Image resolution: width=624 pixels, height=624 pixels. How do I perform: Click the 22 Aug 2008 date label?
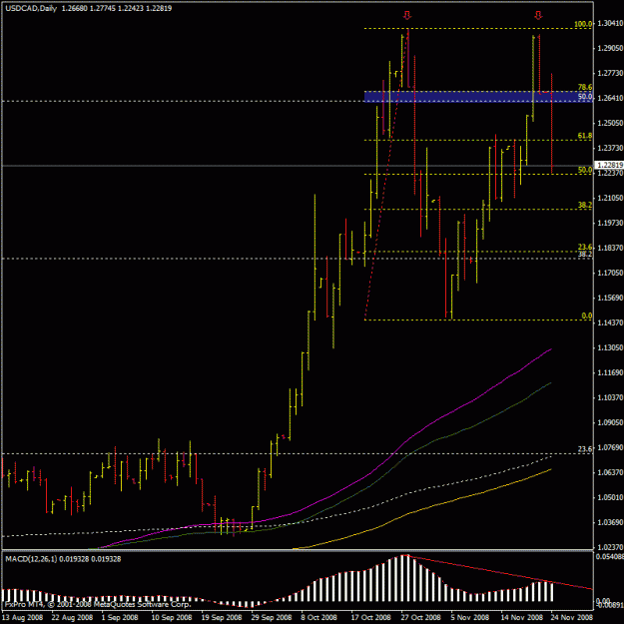72,618
